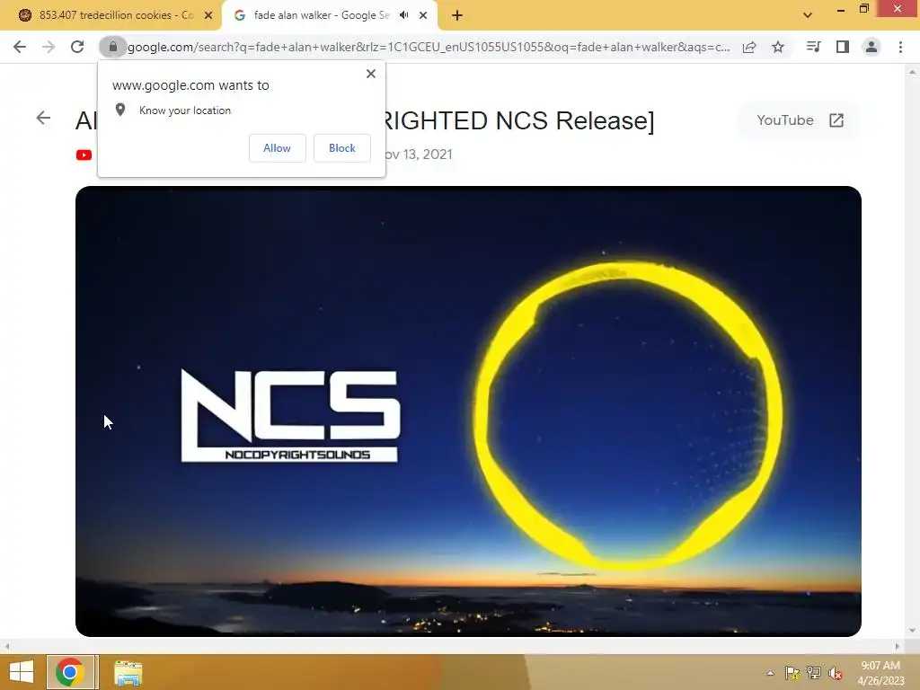Click vertical scrollbar up arrow
Image resolution: width=920 pixels, height=690 pixels.
[912, 72]
